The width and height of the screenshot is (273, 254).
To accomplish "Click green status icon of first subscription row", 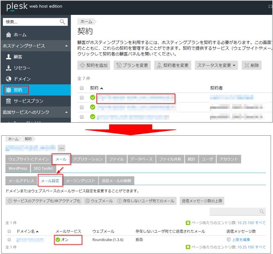I will point(92,97).
